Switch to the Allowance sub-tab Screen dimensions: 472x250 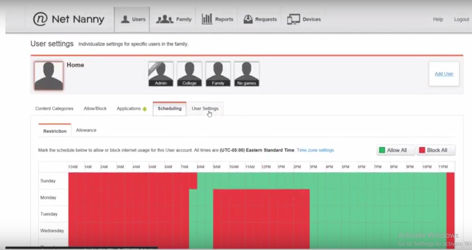tap(86, 130)
